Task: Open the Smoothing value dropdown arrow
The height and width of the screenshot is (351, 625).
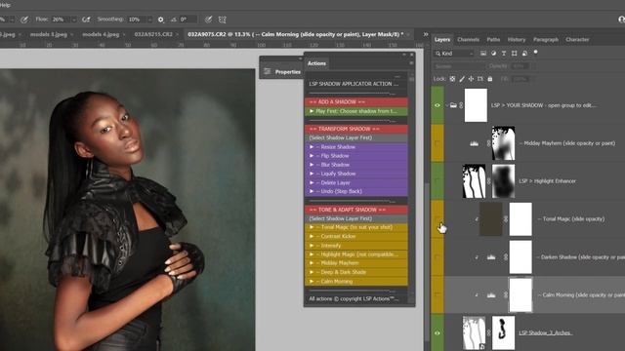Action: (149, 19)
